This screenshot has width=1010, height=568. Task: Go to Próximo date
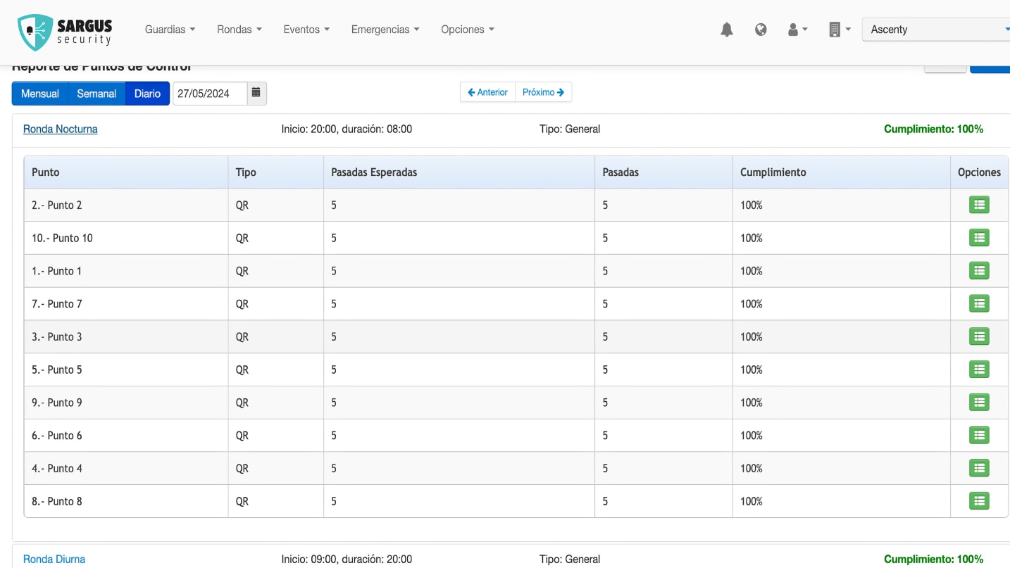pos(543,92)
